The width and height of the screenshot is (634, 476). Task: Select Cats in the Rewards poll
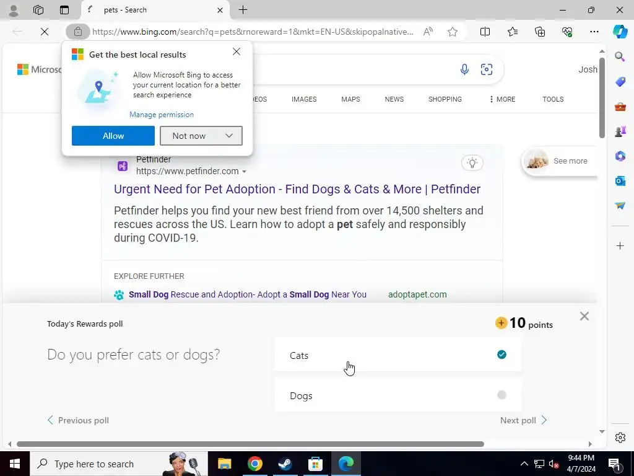(x=398, y=355)
